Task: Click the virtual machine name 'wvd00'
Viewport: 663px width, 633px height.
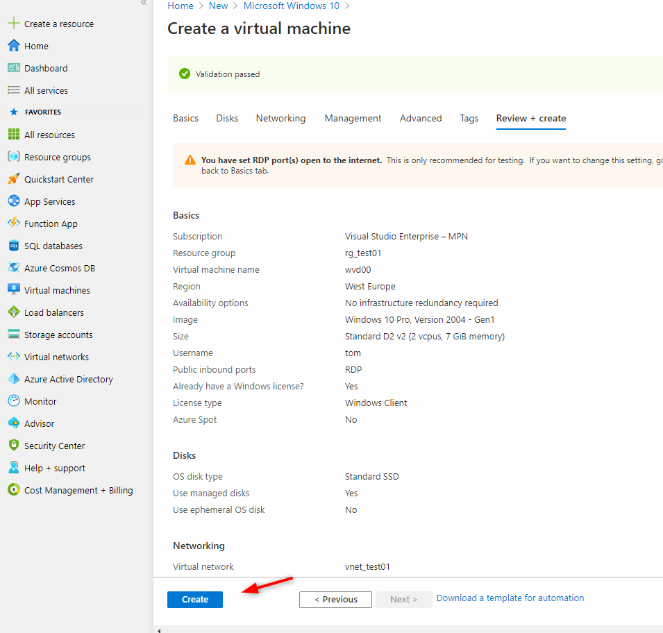Action: point(358,269)
